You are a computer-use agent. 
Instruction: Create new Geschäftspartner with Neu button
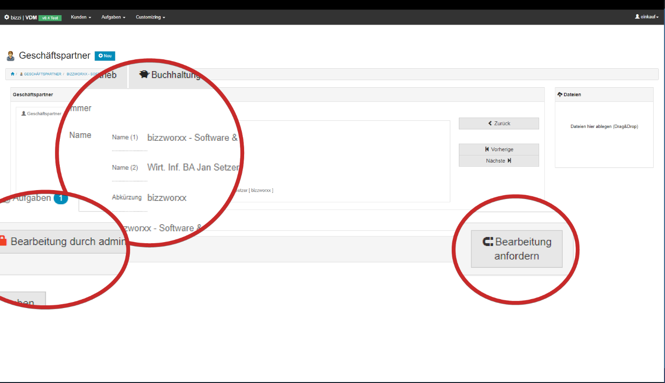[x=105, y=56]
